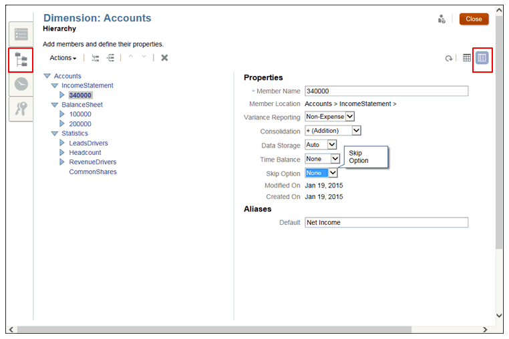Expand the 200000 member node
Viewport: 509px width, 339px height.
click(62, 123)
